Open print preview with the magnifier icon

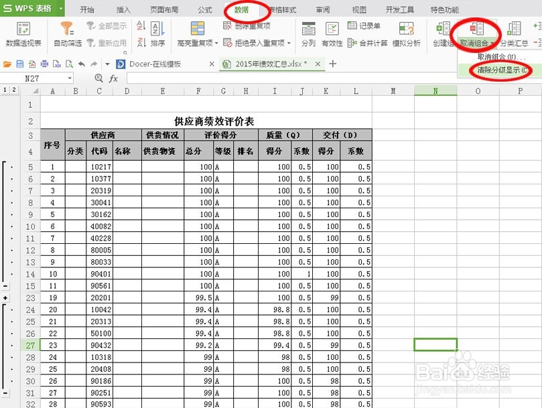click(69, 64)
